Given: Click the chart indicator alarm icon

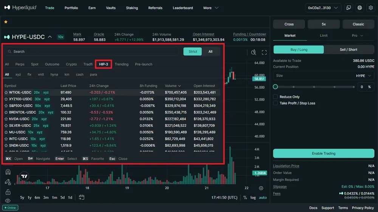Looking at the screenshot, I should (253, 52).
